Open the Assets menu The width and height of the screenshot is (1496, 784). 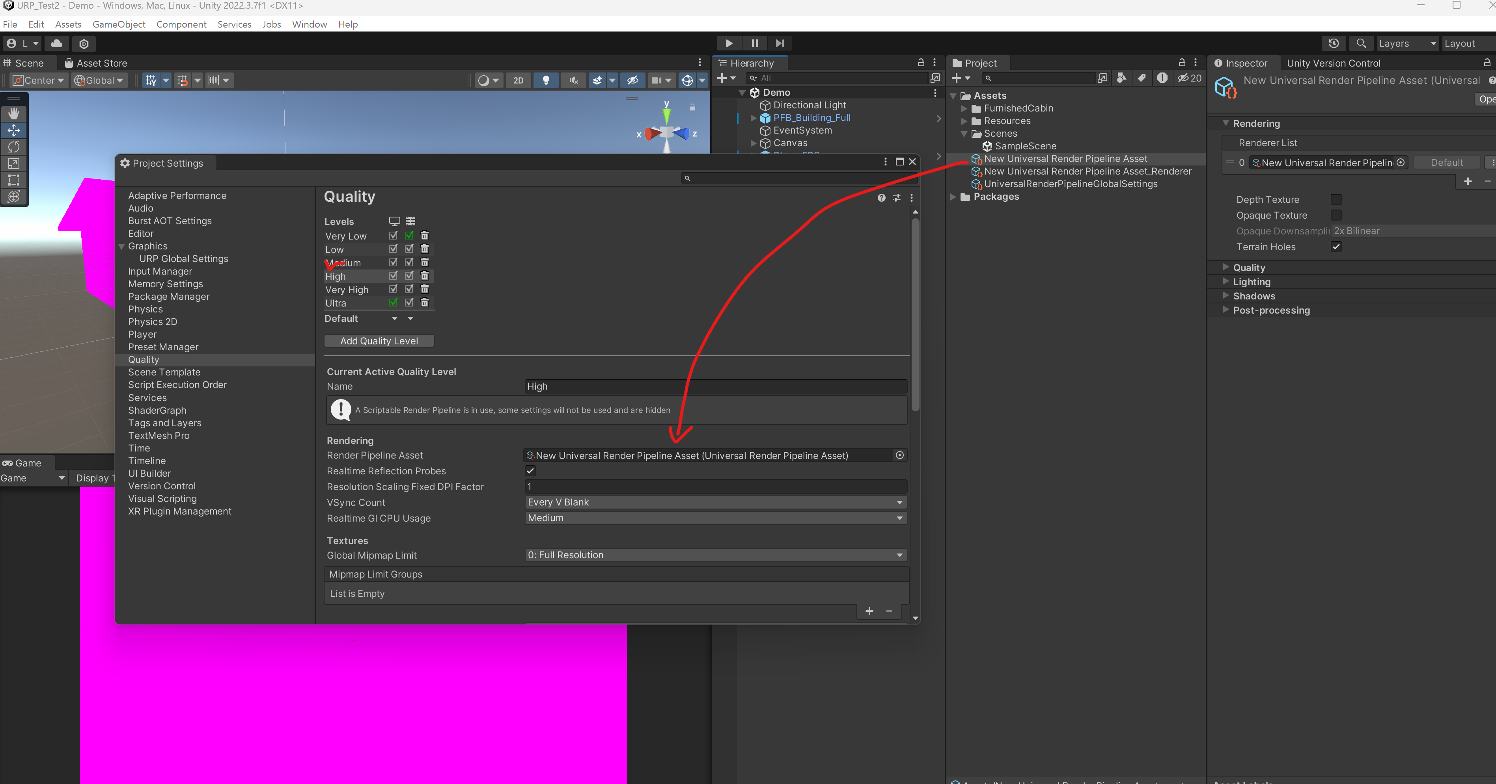click(x=68, y=24)
